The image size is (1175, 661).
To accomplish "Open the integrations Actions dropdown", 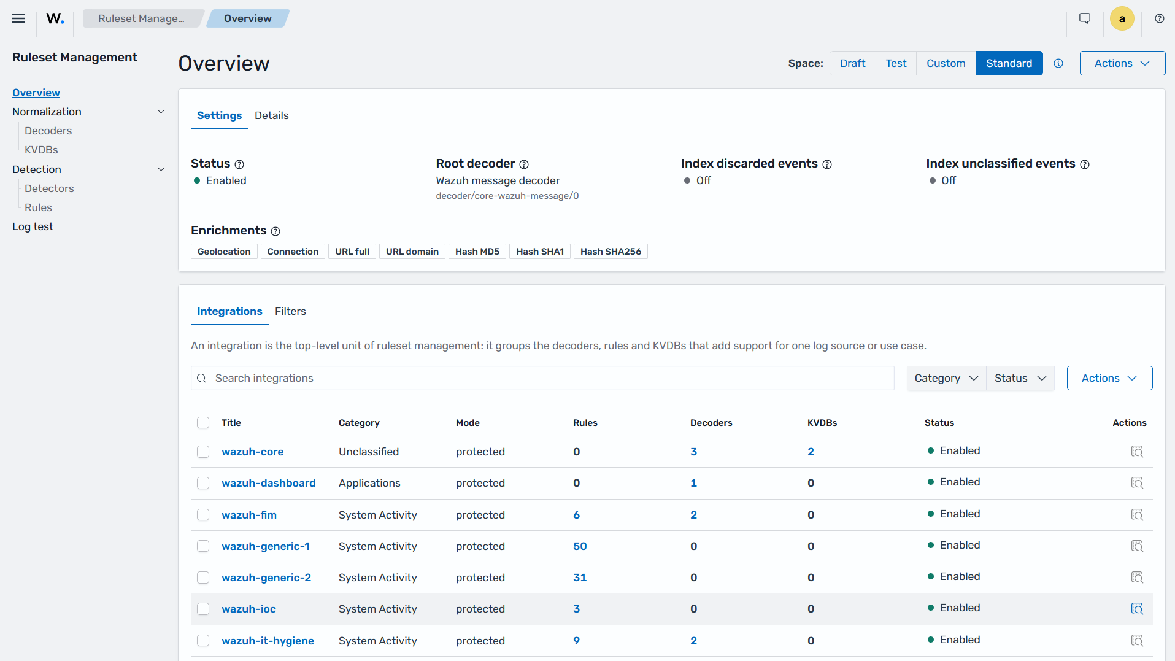I will pyautogui.click(x=1109, y=378).
